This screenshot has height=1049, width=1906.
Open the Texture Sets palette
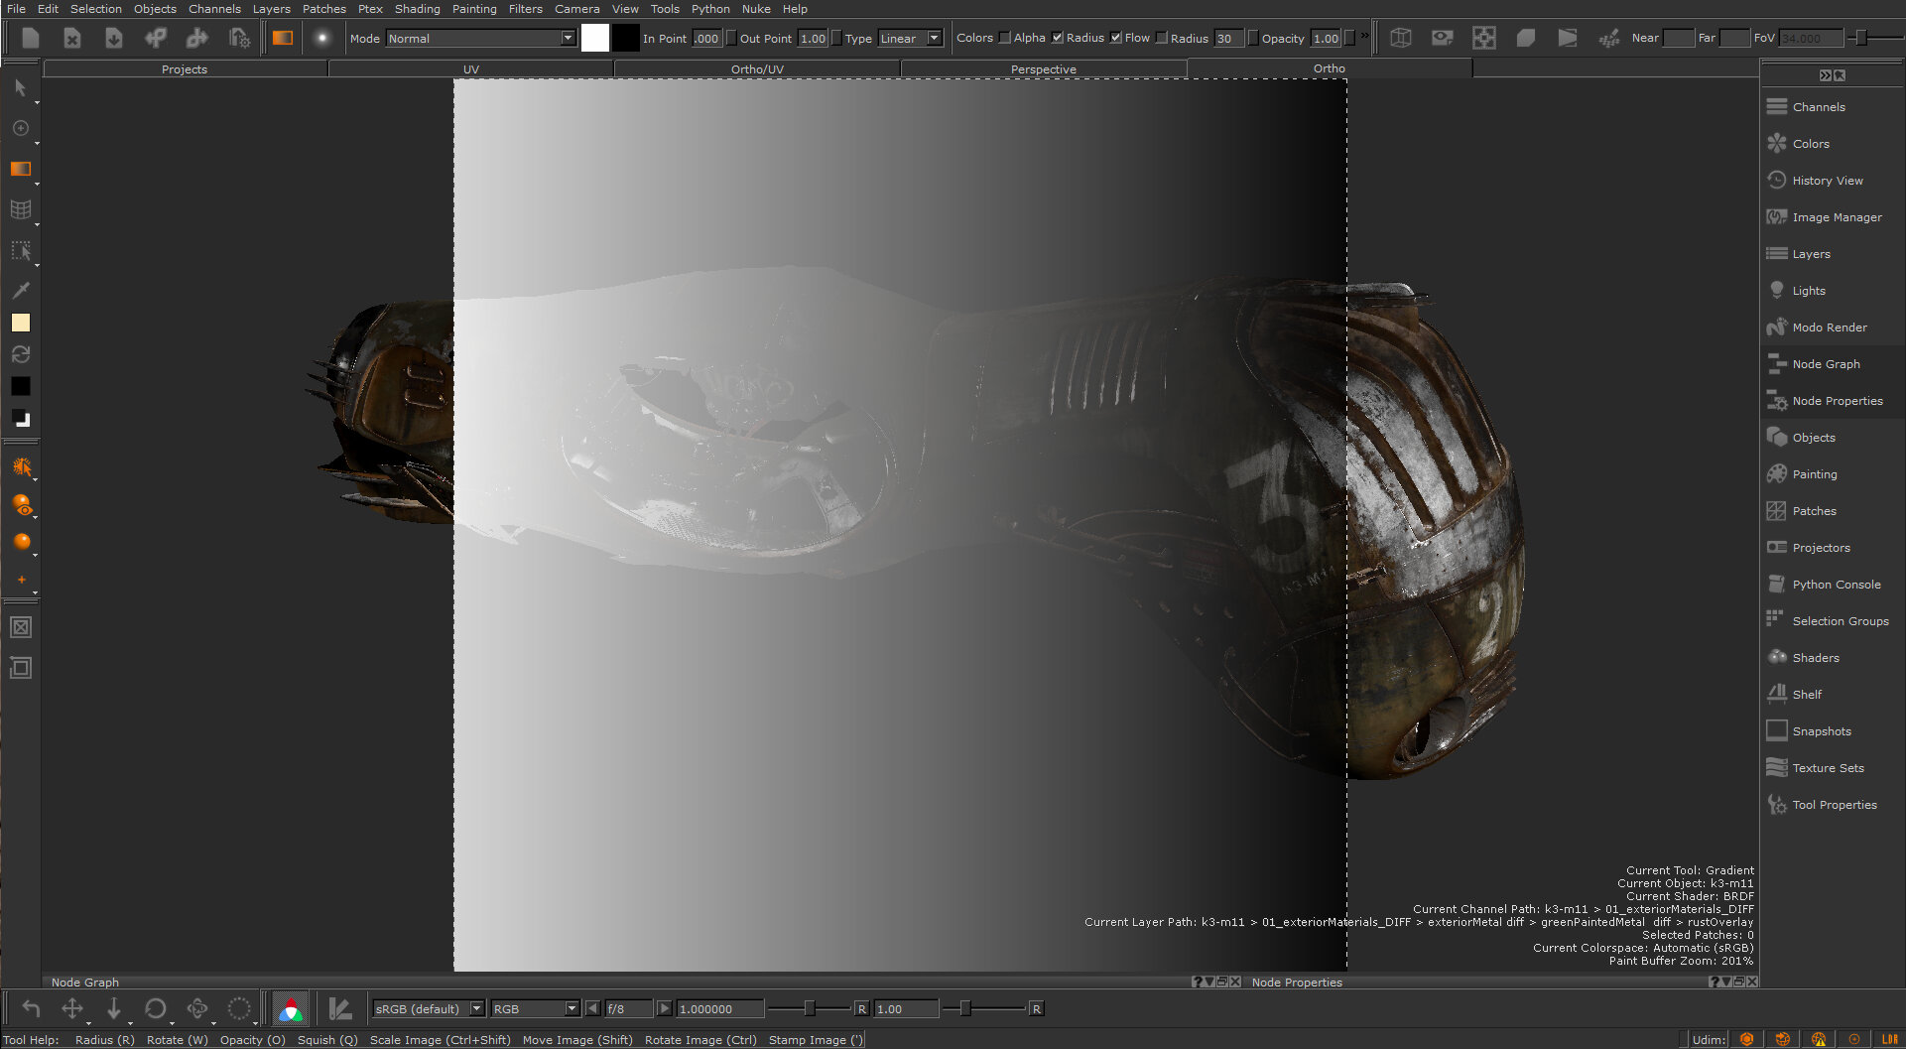tap(1827, 768)
